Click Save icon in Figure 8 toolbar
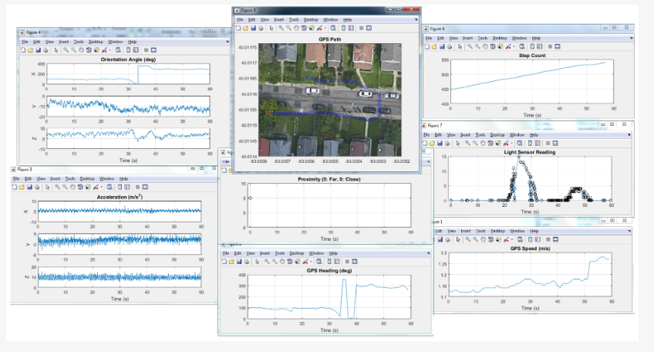 pos(253,29)
